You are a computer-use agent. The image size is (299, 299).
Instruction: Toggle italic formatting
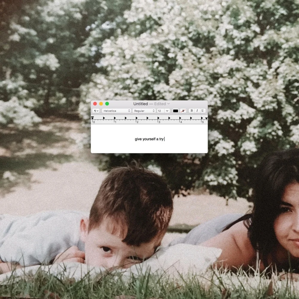point(197,111)
